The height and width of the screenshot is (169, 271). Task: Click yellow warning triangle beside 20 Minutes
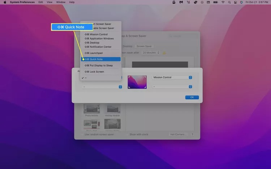pyautogui.click(x=164, y=53)
